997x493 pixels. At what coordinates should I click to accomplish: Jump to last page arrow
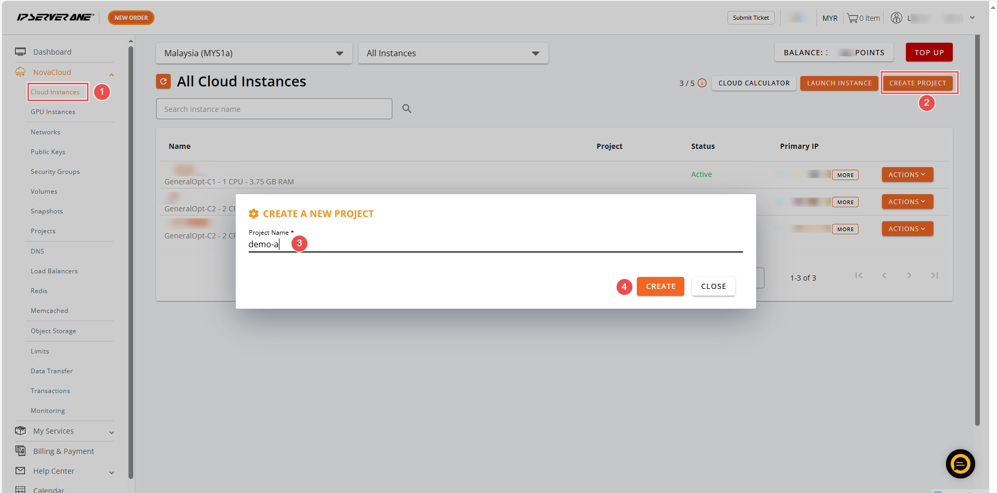(935, 275)
